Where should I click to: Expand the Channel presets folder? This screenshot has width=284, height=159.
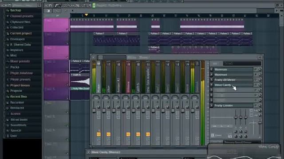coord(22,16)
